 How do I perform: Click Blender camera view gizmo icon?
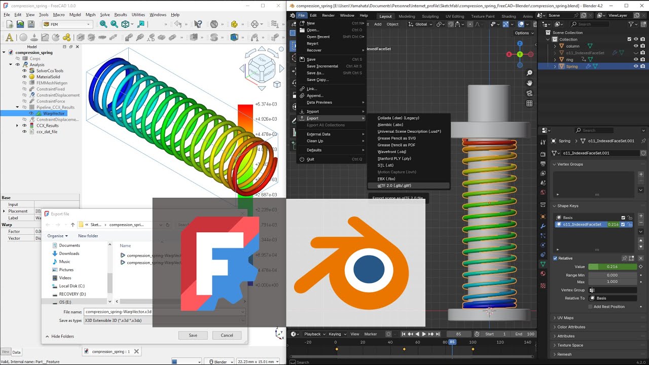[529, 93]
